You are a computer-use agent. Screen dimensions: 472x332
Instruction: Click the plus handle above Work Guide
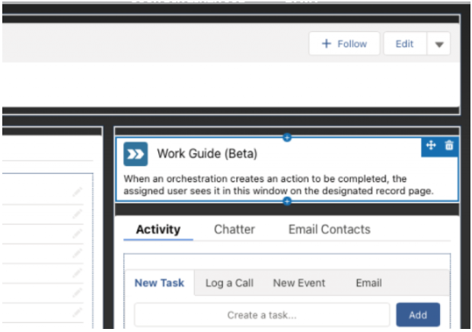287,137
